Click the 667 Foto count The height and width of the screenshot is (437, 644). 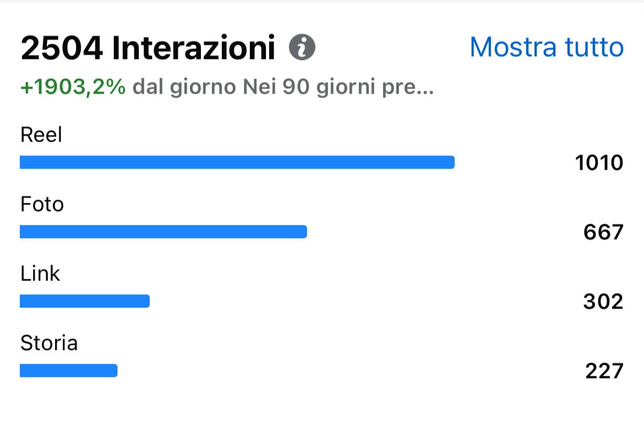point(603,232)
